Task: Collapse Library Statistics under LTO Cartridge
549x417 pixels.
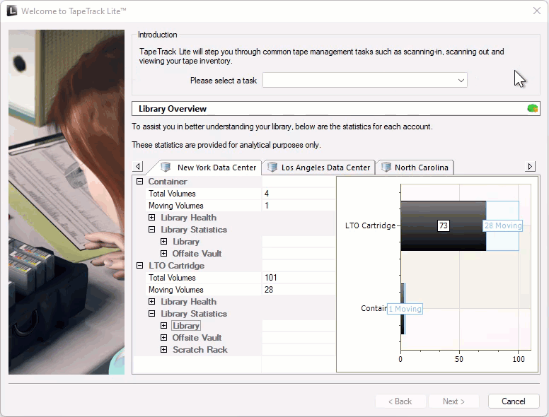Action: tap(151, 314)
